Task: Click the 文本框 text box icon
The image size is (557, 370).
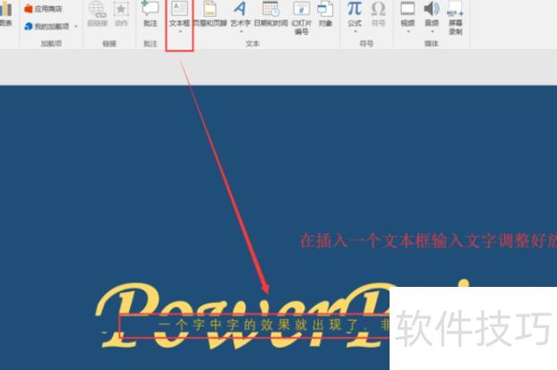Action: tap(179, 9)
